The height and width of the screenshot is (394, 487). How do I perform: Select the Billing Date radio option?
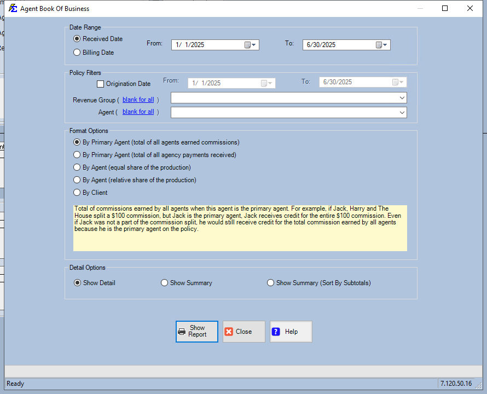coord(77,53)
